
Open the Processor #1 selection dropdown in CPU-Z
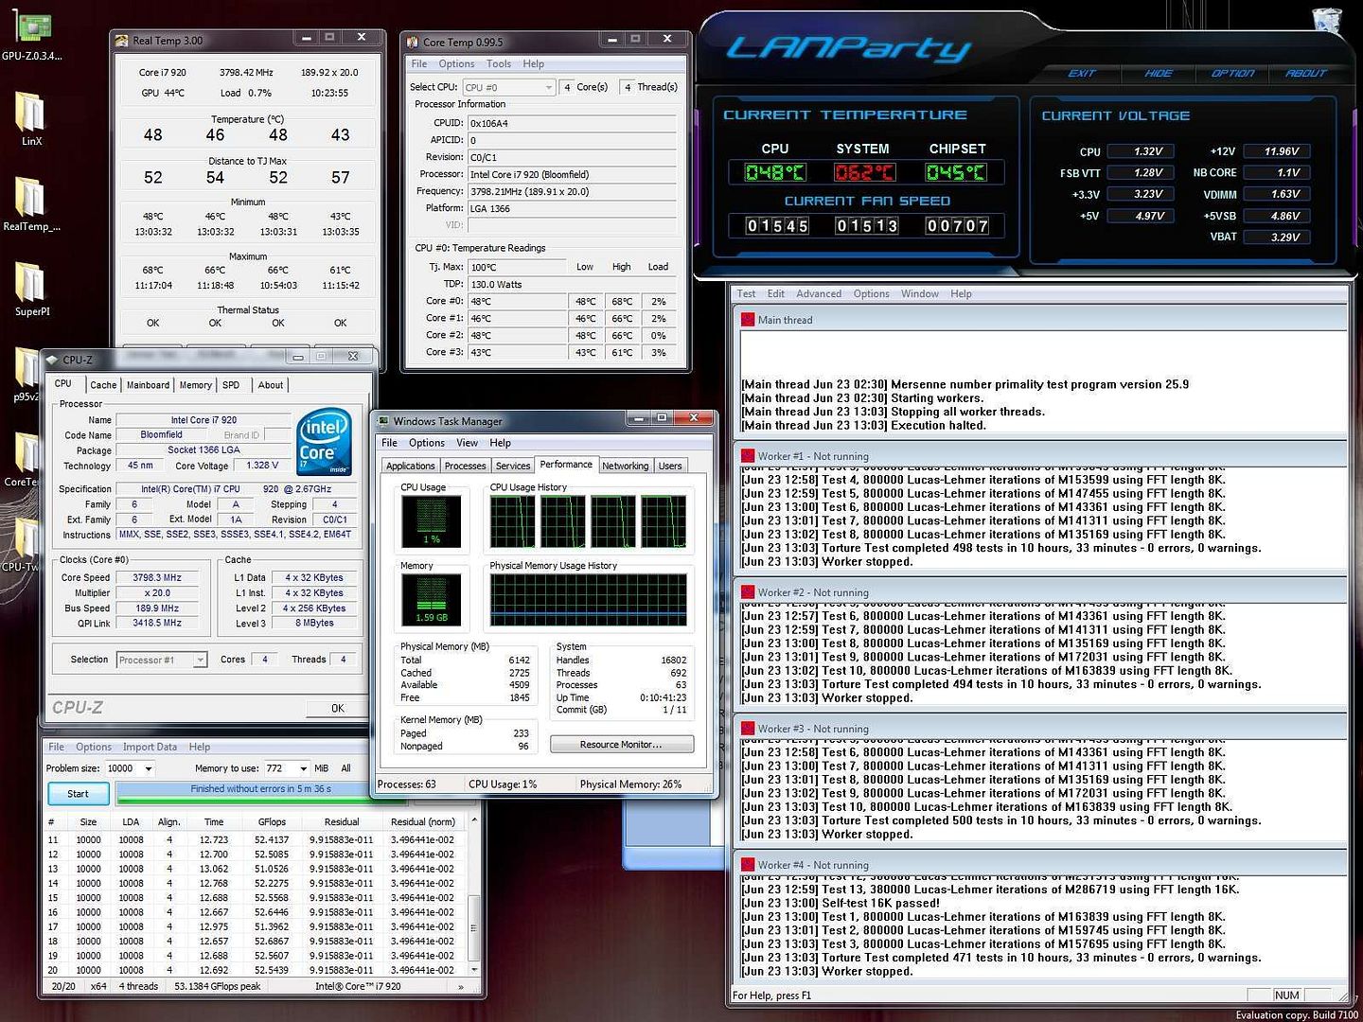pos(161,660)
